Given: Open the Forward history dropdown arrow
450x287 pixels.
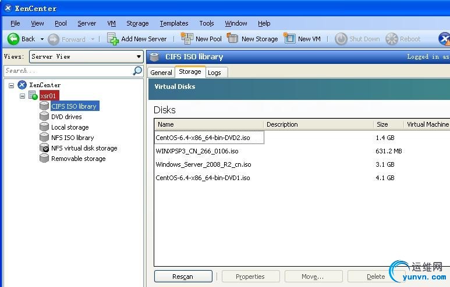Looking at the screenshot, I should tap(93, 40).
